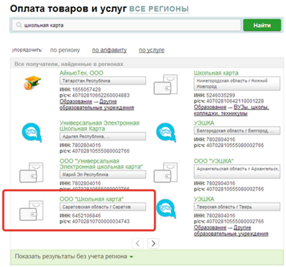The height and width of the screenshot is (267, 286).
Task: Open Образование link under Нижегородская область entry
Action: [210, 107]
